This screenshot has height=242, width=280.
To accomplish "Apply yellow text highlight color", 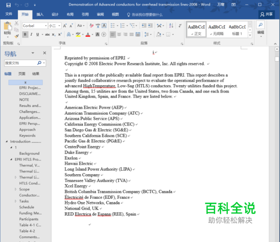I will pos(78,34).
